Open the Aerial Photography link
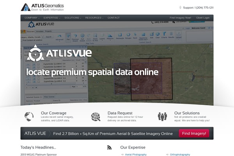 [x=136, y=154]
